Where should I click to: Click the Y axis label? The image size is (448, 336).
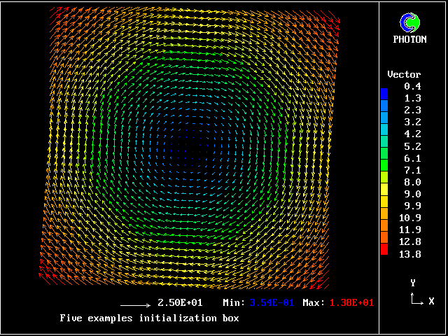[x=414, y=283]
